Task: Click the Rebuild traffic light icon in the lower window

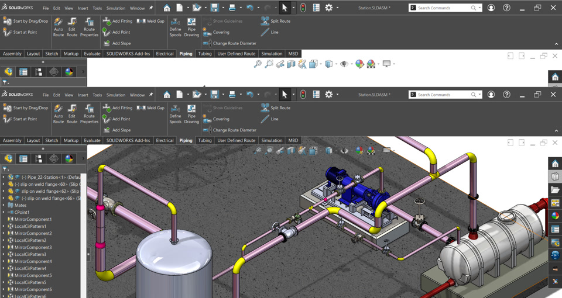Action: 303,95
